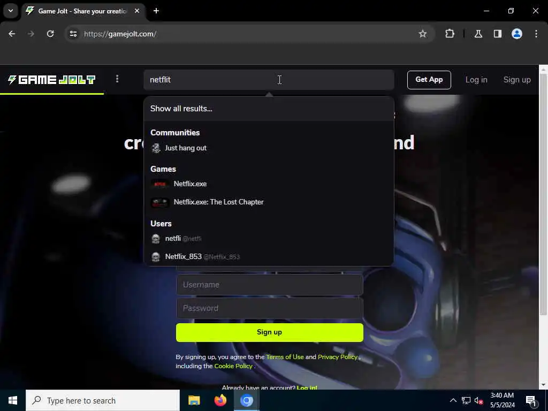Click The Lost Chapter game thumbnail
This screenshot has width=548, height=411.
[159, 202]
